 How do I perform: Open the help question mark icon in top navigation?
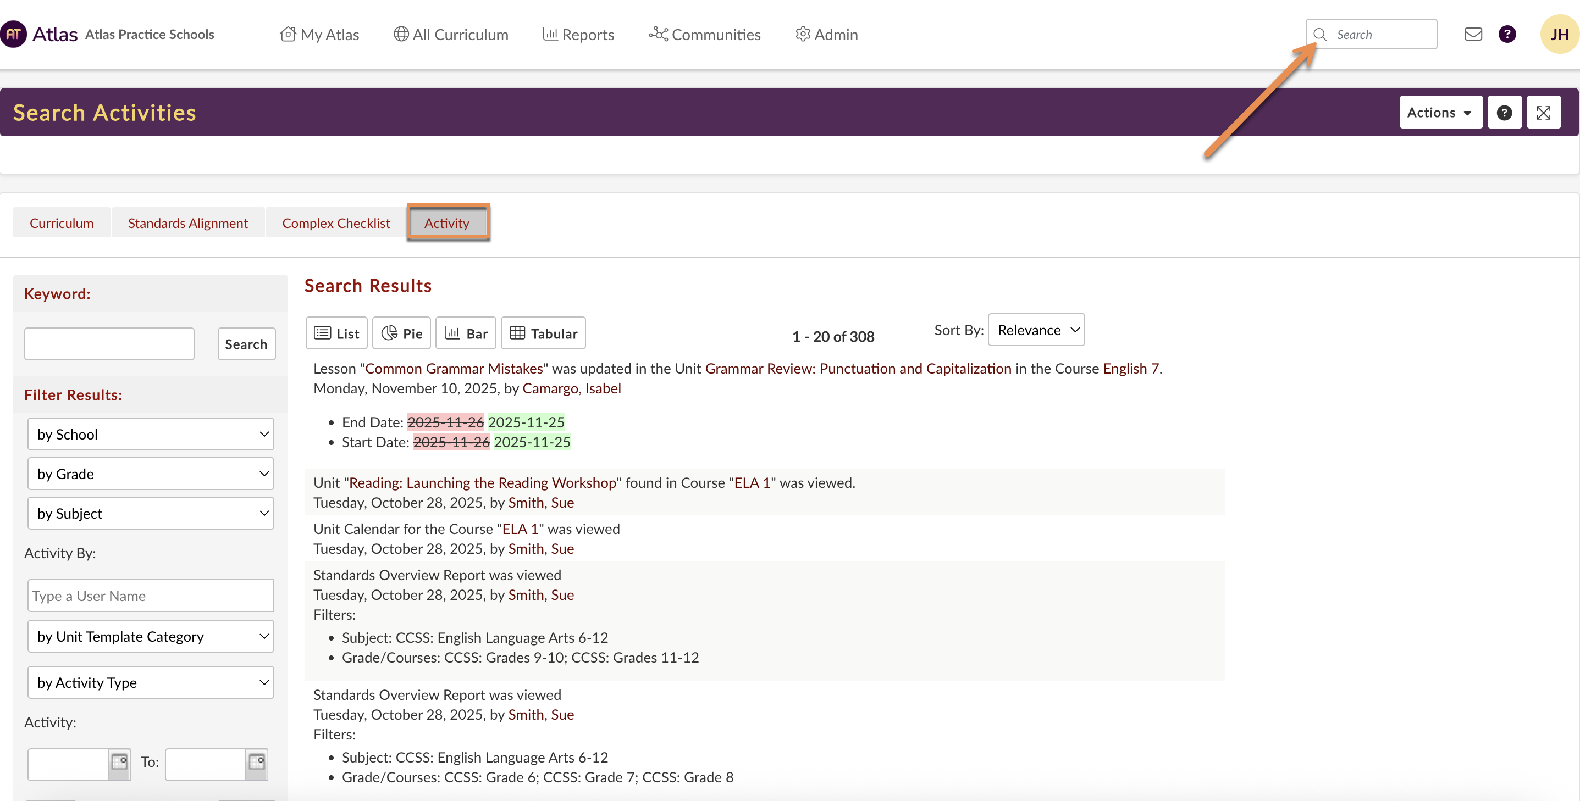pyautogui.click(x=1506, y=34)
